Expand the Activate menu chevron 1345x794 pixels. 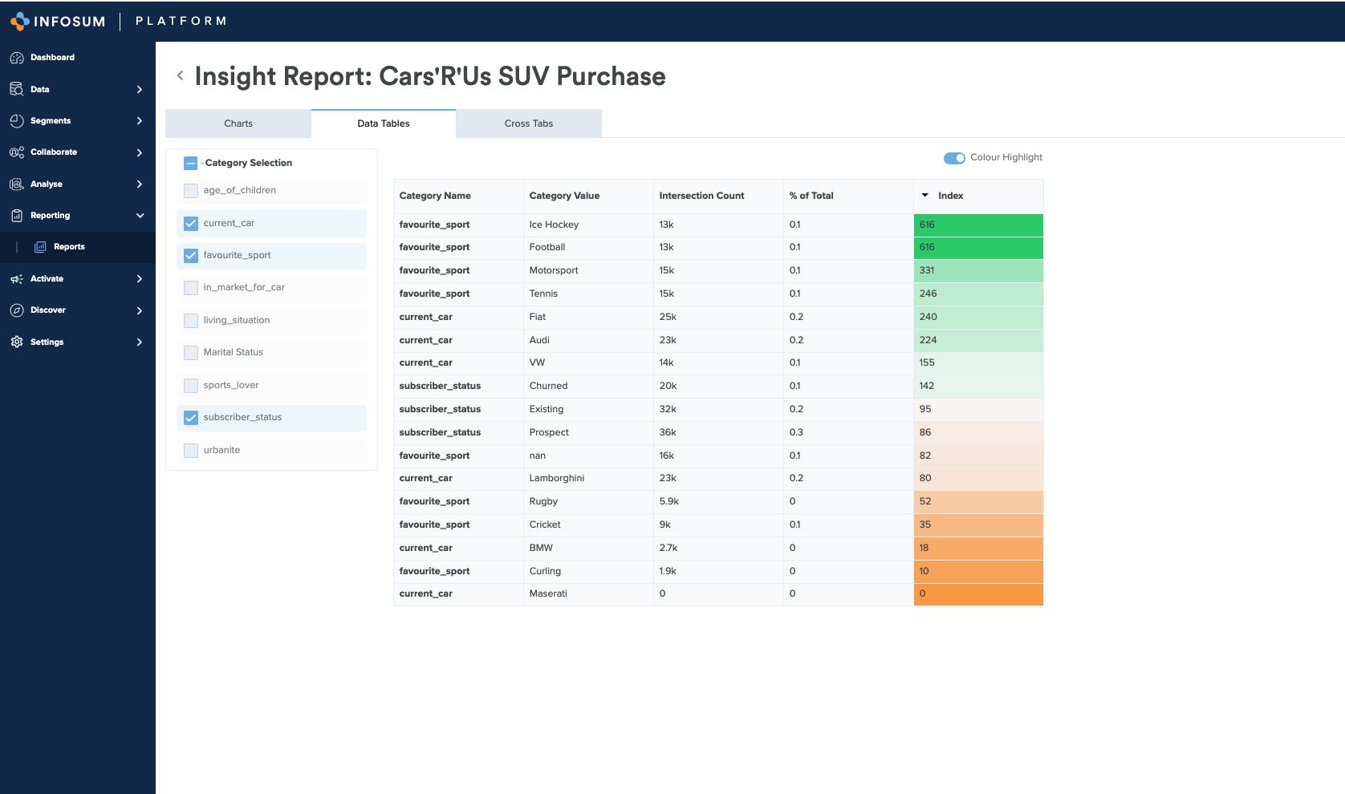(x=140, y=279)
